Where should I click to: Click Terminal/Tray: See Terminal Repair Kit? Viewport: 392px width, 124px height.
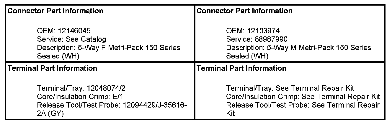(x=290, y=88)
